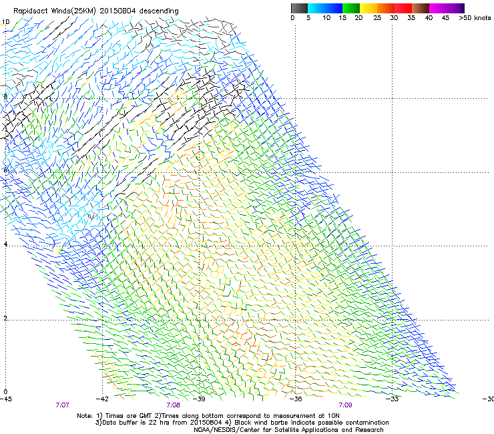The image size is (494, 434).
Task: Click the '>50 knots' color scale label
Action: [x=475, y=18]
